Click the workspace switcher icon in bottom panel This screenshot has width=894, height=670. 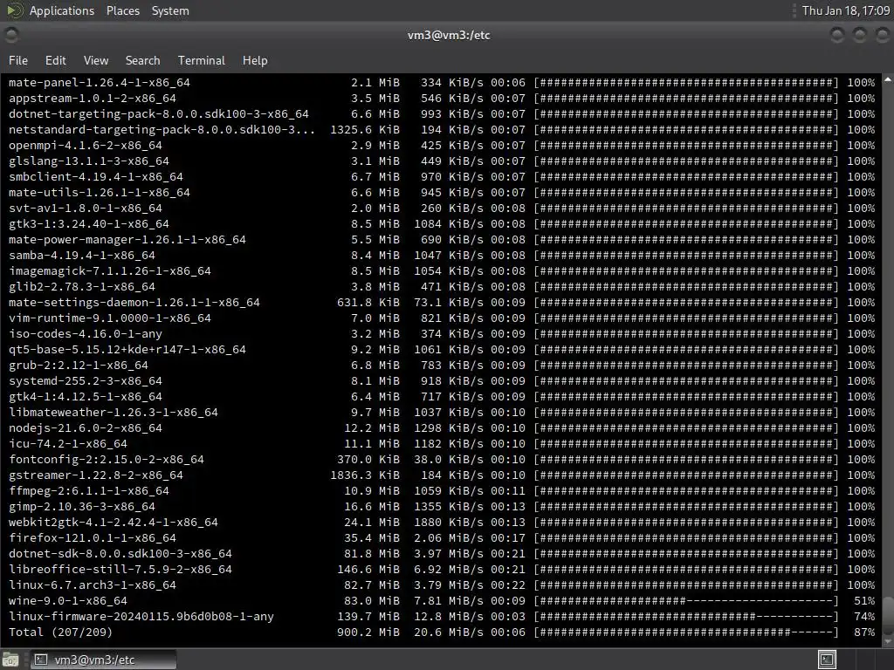(x=827, y=660)
